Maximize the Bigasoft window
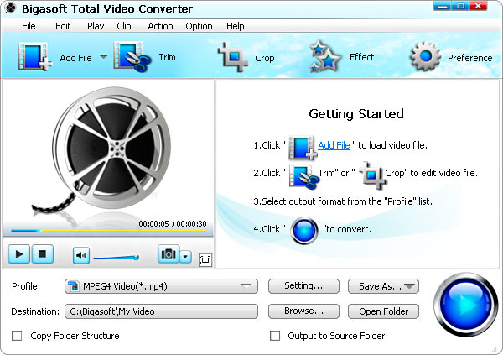Screen dimensions: 503x355 tap(460, 6)
